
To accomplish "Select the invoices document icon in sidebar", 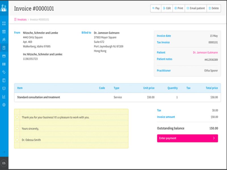I will [4, 48].
